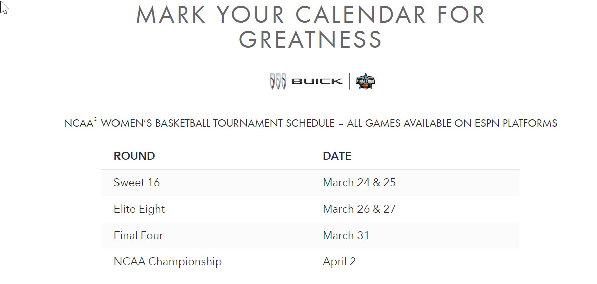Click the ROUND column header

tap(134, 156)
